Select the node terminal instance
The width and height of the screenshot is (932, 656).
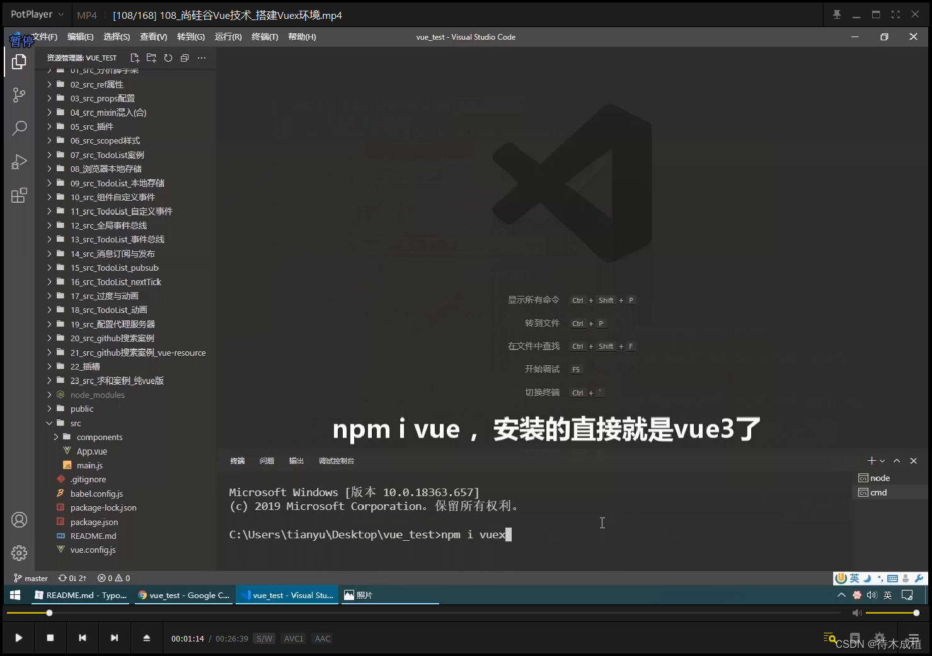(x=890, y=478)
